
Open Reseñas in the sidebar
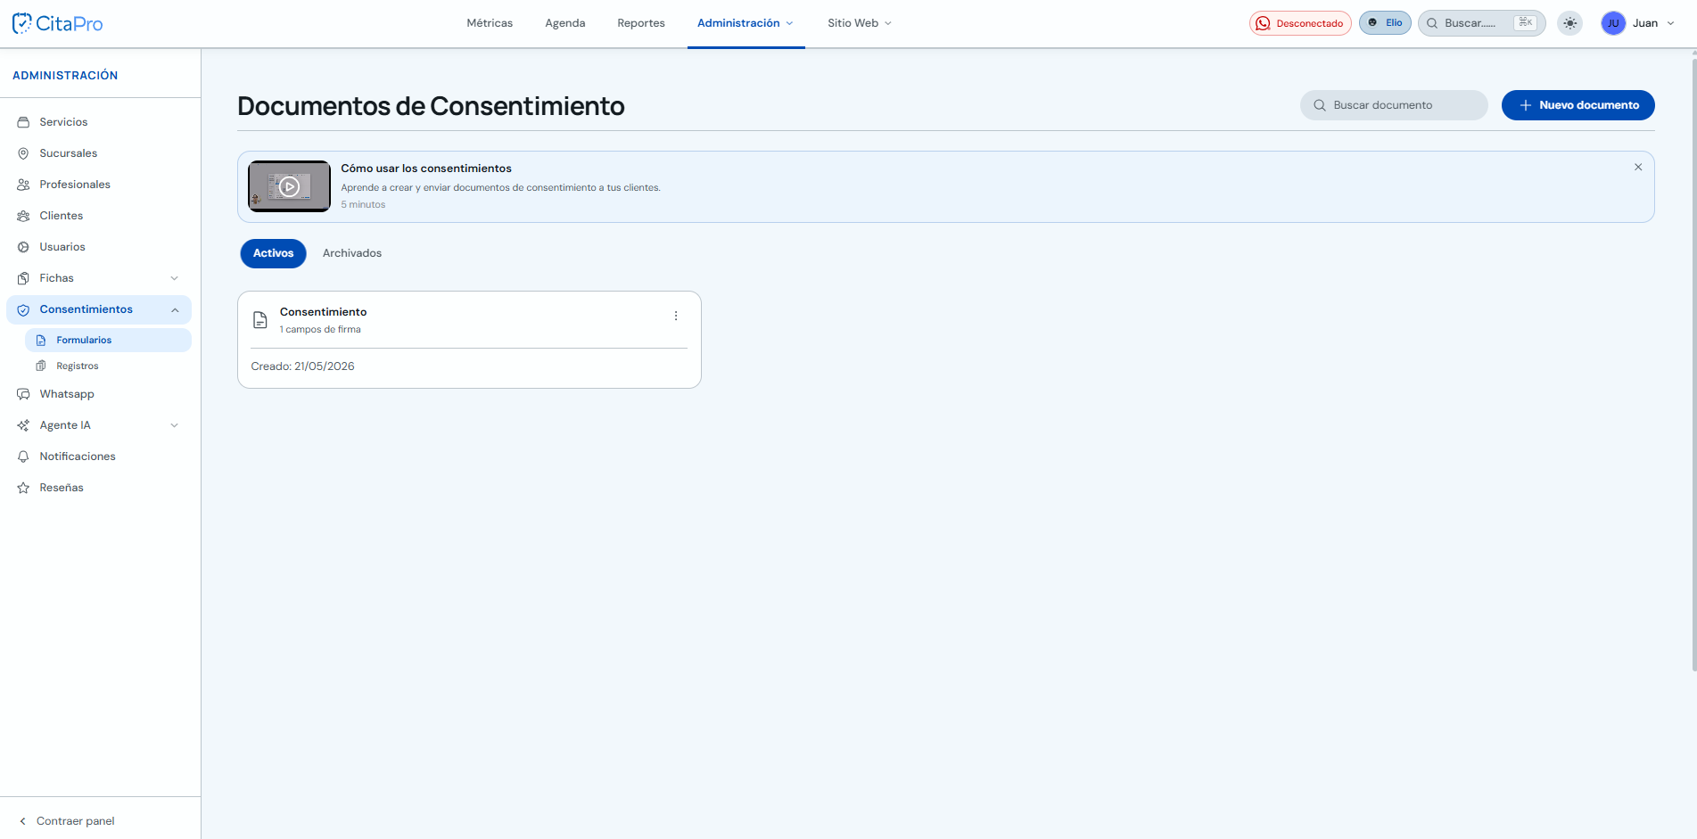[x=99, y=488]
